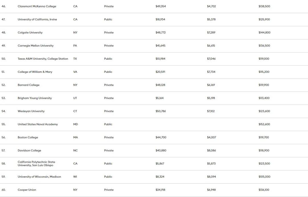Select Davidson College name
Image resolution: width=308 pixels, height=197 pixels.
tap(29, 150)
